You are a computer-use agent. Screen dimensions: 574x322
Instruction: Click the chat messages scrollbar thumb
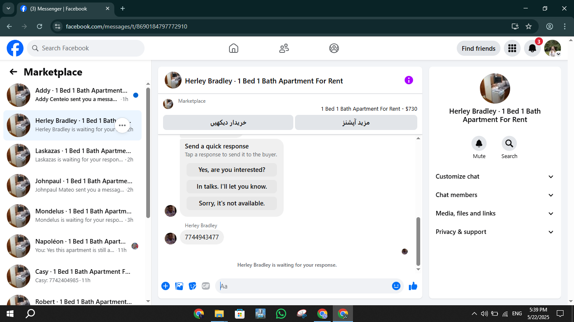pyautogui.click(x=418, y=241)
